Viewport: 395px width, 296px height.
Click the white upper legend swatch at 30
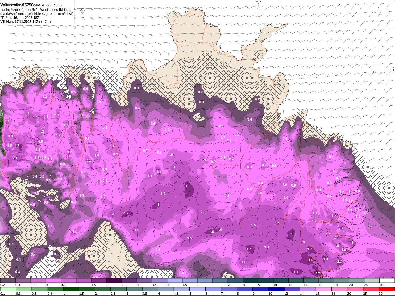387,281
